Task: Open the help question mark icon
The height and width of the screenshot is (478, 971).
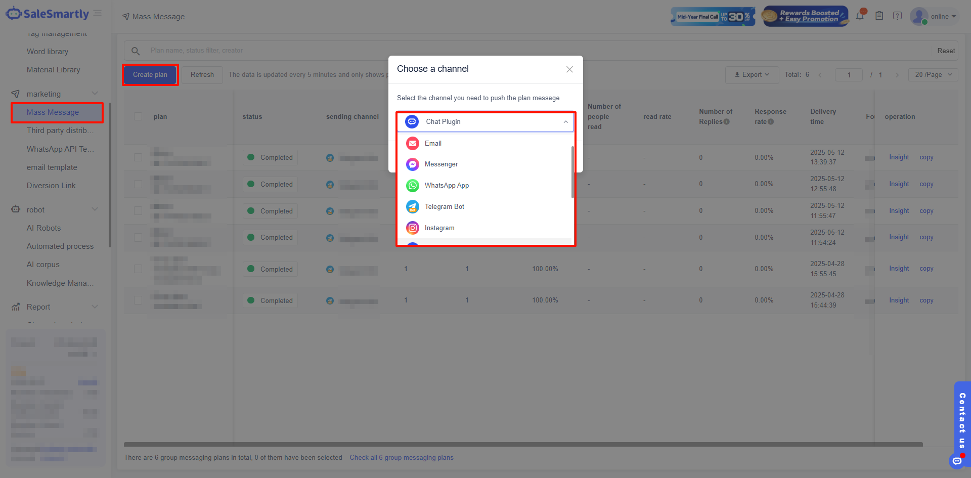Action: pyautogui.click(x=897, y=16)
